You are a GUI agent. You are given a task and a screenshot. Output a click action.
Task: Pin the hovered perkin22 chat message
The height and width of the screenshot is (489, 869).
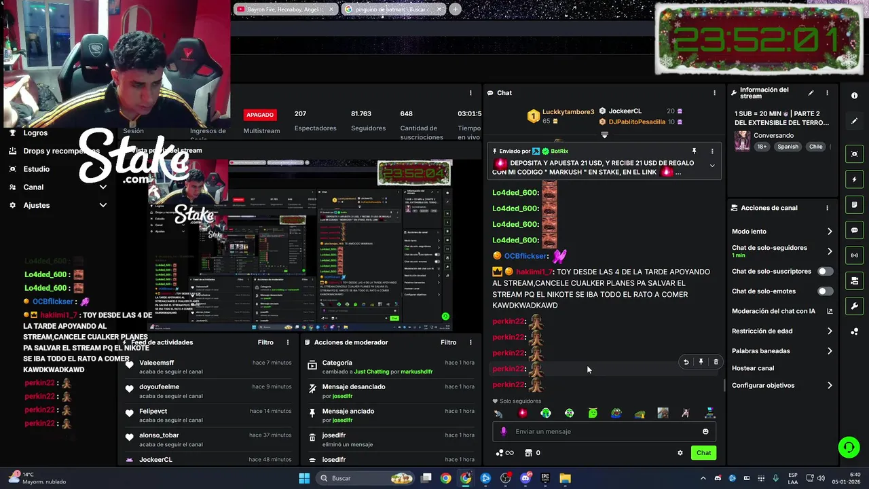pyautogui.click(x=701, y=362)
